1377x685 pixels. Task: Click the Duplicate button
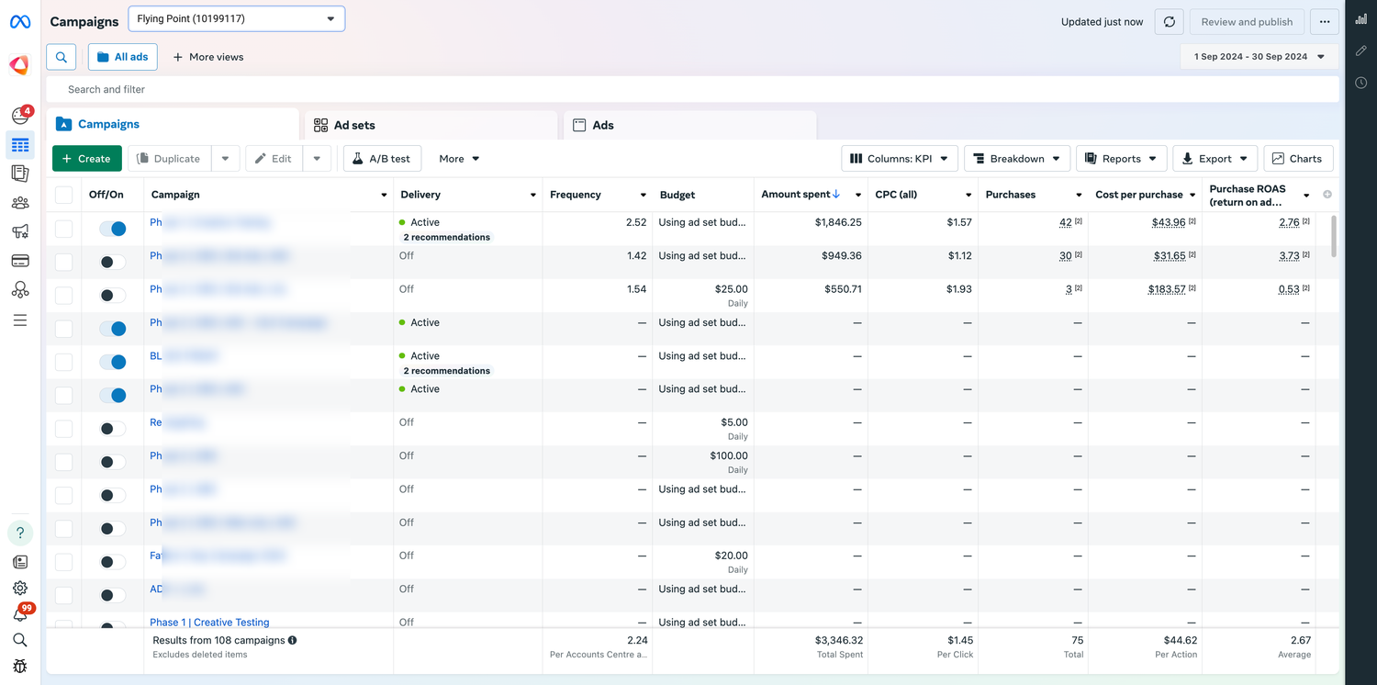tap(169, 159)
